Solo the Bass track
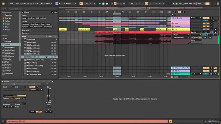This screenshot has height=124, width=221. pyautogui.click(x=212, y=23)
